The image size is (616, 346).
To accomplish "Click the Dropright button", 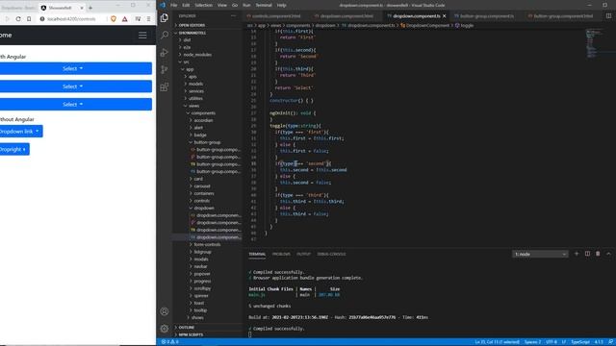I will click(13, 150).
